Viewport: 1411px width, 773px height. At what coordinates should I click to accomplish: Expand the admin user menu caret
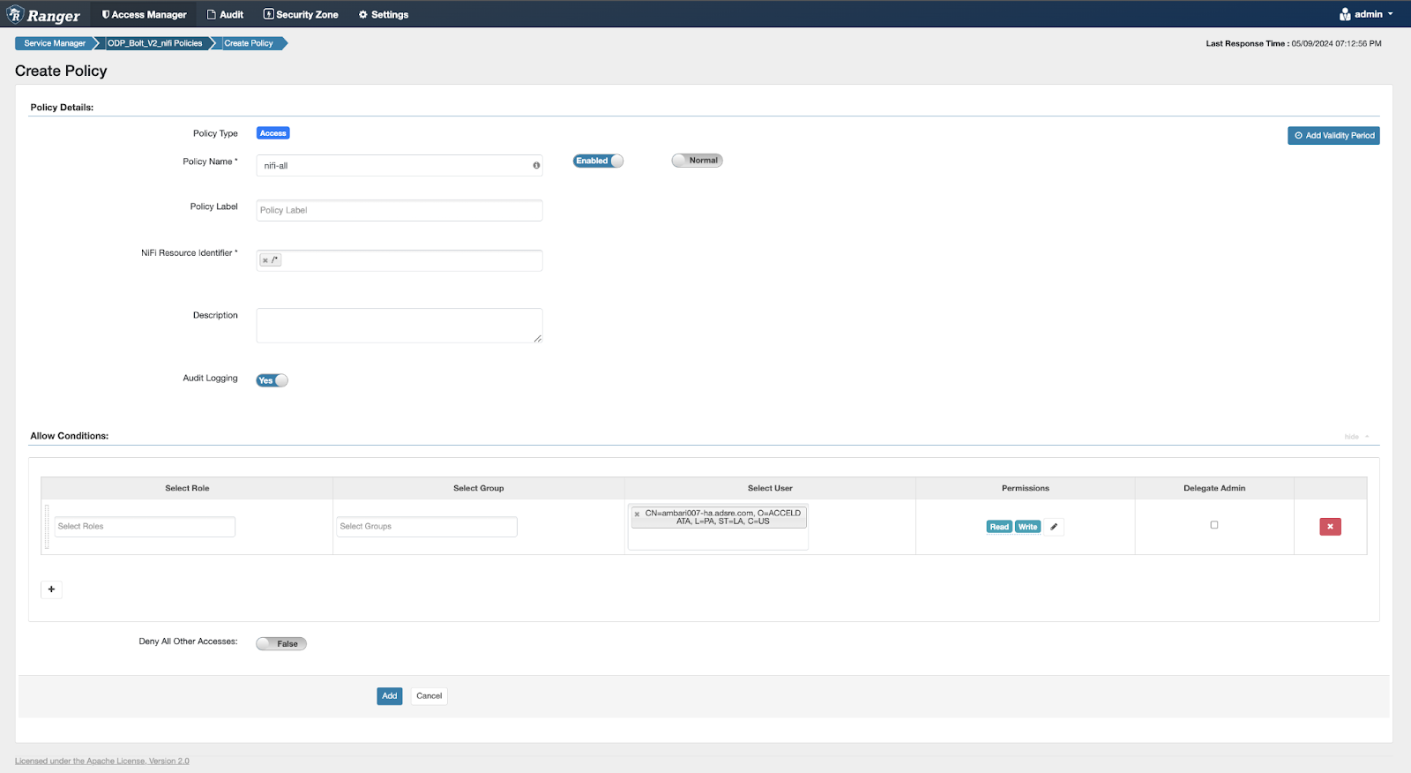pos(1391,14)
